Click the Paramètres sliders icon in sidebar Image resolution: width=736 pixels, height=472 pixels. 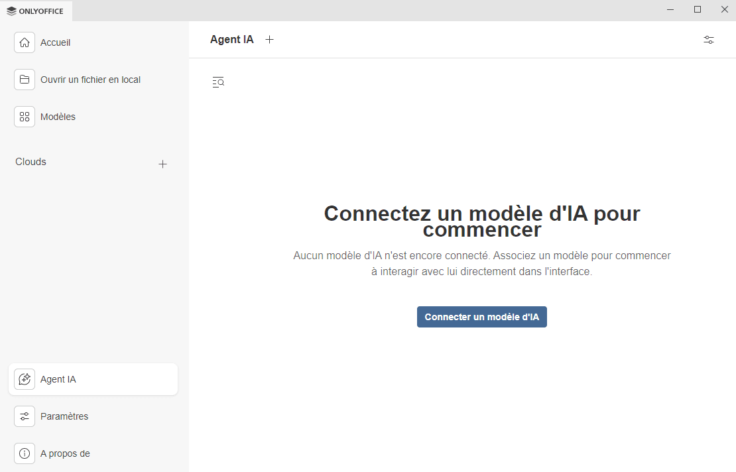point(25,416)
